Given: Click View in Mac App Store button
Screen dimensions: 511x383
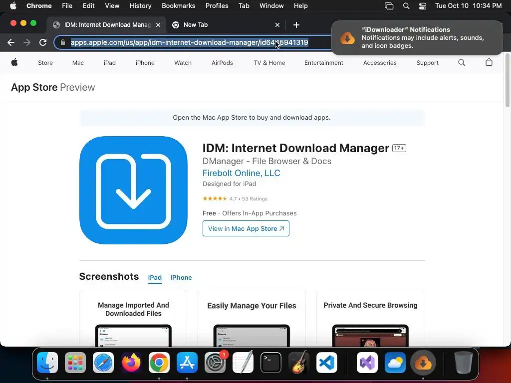Looking at the screenshot, I should coord(246,228).
